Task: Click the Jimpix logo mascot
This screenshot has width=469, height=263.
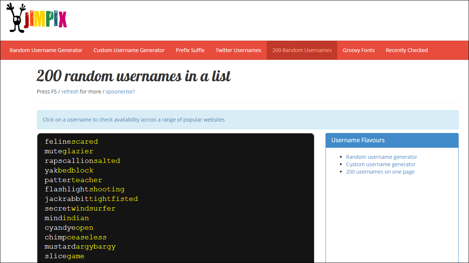Action: (x=16, y=18)
